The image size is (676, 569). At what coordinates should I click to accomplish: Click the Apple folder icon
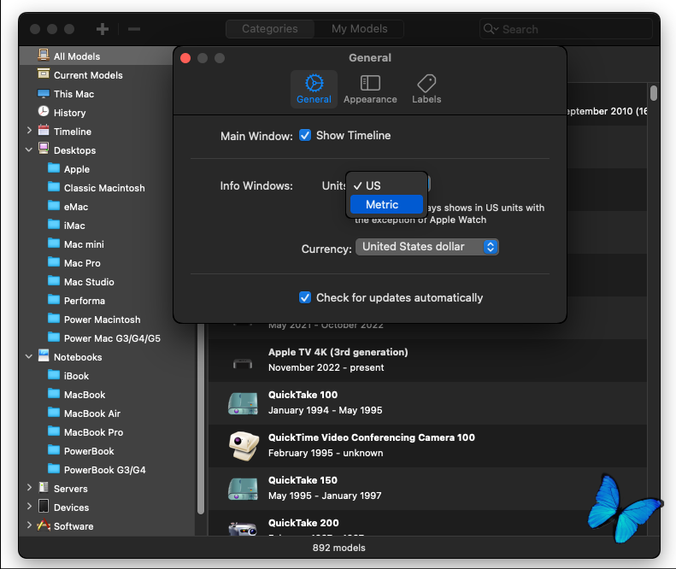click(54, 167)
